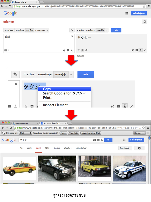
Task: Open the yellow and red taxi thumbnail
Action: pos(19,168)
